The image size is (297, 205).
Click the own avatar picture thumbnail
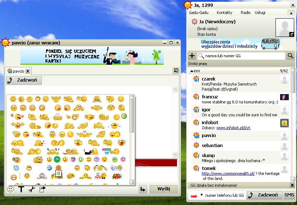click(284, 28)
